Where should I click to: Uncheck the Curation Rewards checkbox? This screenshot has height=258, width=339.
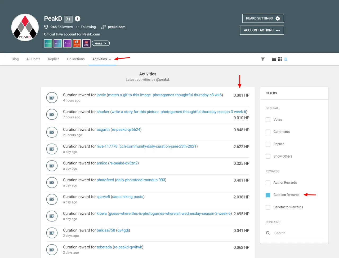268,195
